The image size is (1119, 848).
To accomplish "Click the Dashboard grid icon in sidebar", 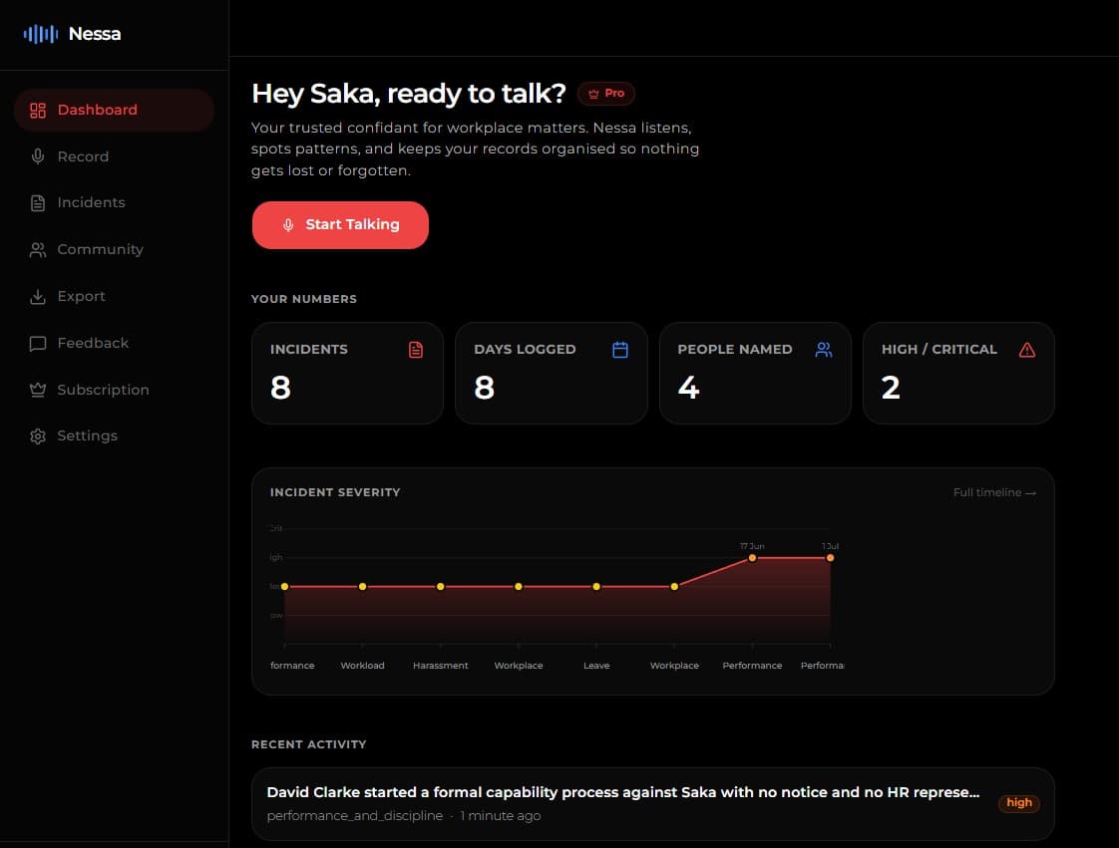I will [x=38, y=111].
